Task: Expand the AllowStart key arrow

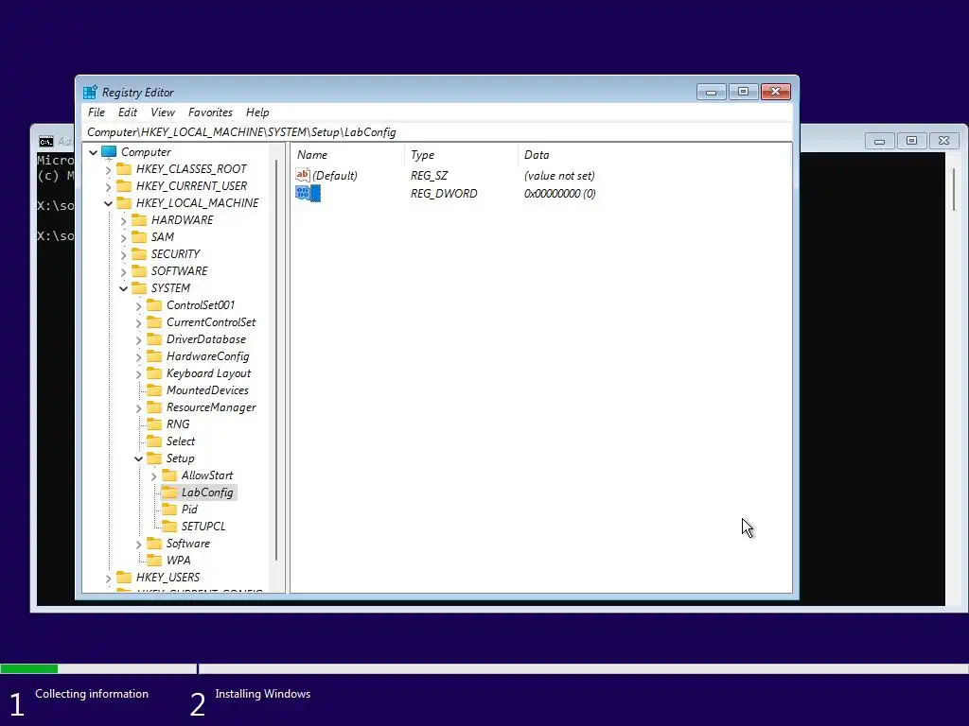Action: (154, 476)
